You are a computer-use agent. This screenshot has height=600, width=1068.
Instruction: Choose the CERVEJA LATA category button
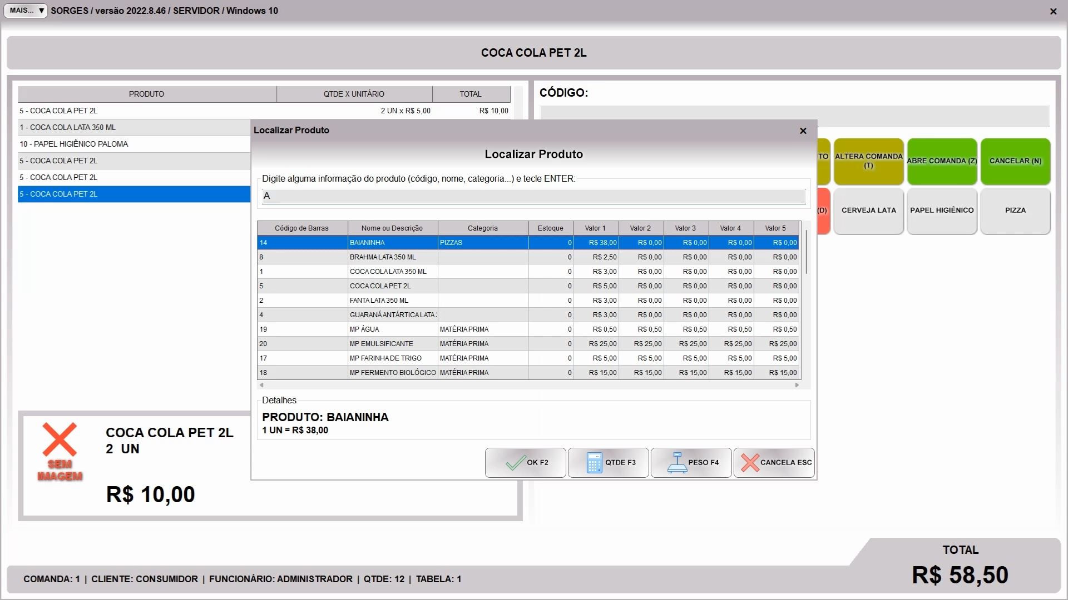(x=868, y=211)
